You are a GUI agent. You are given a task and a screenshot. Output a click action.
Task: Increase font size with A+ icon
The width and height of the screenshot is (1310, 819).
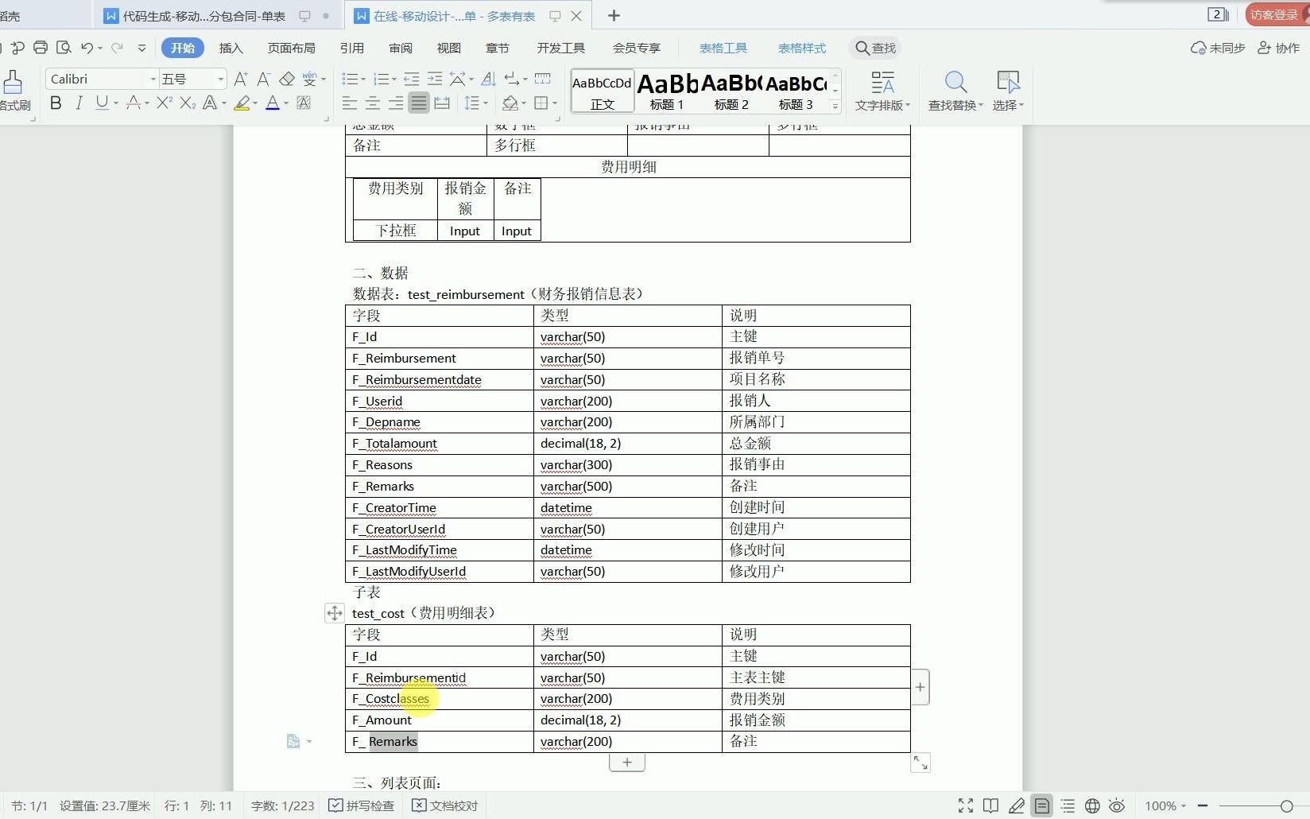[x=241, y=79]
